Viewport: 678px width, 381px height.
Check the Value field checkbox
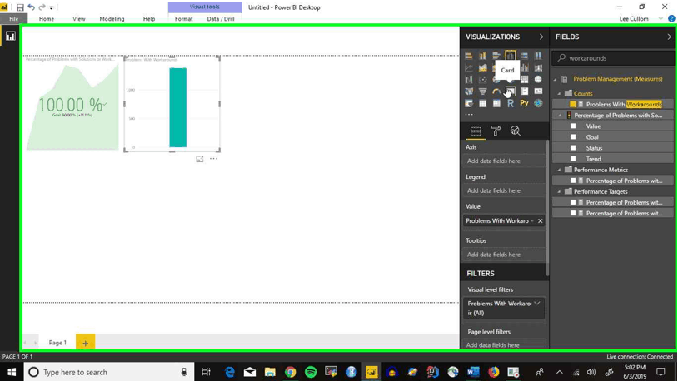click(573, 126)
